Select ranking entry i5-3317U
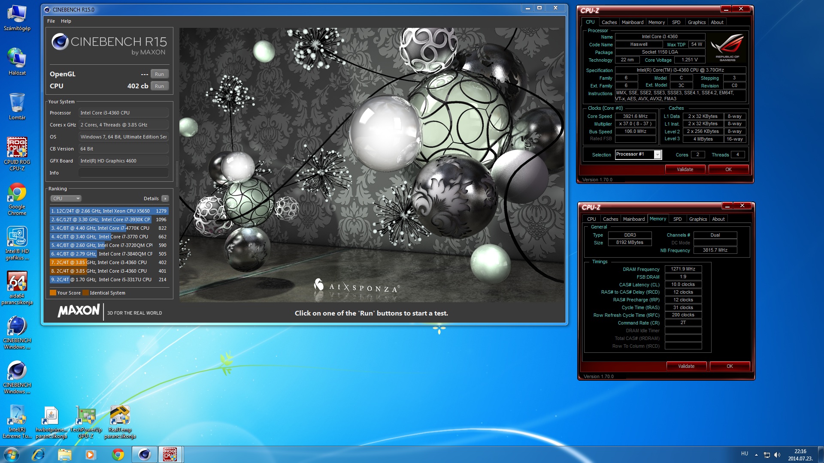Screen dimensions: 824x463 tap(109, 280)
